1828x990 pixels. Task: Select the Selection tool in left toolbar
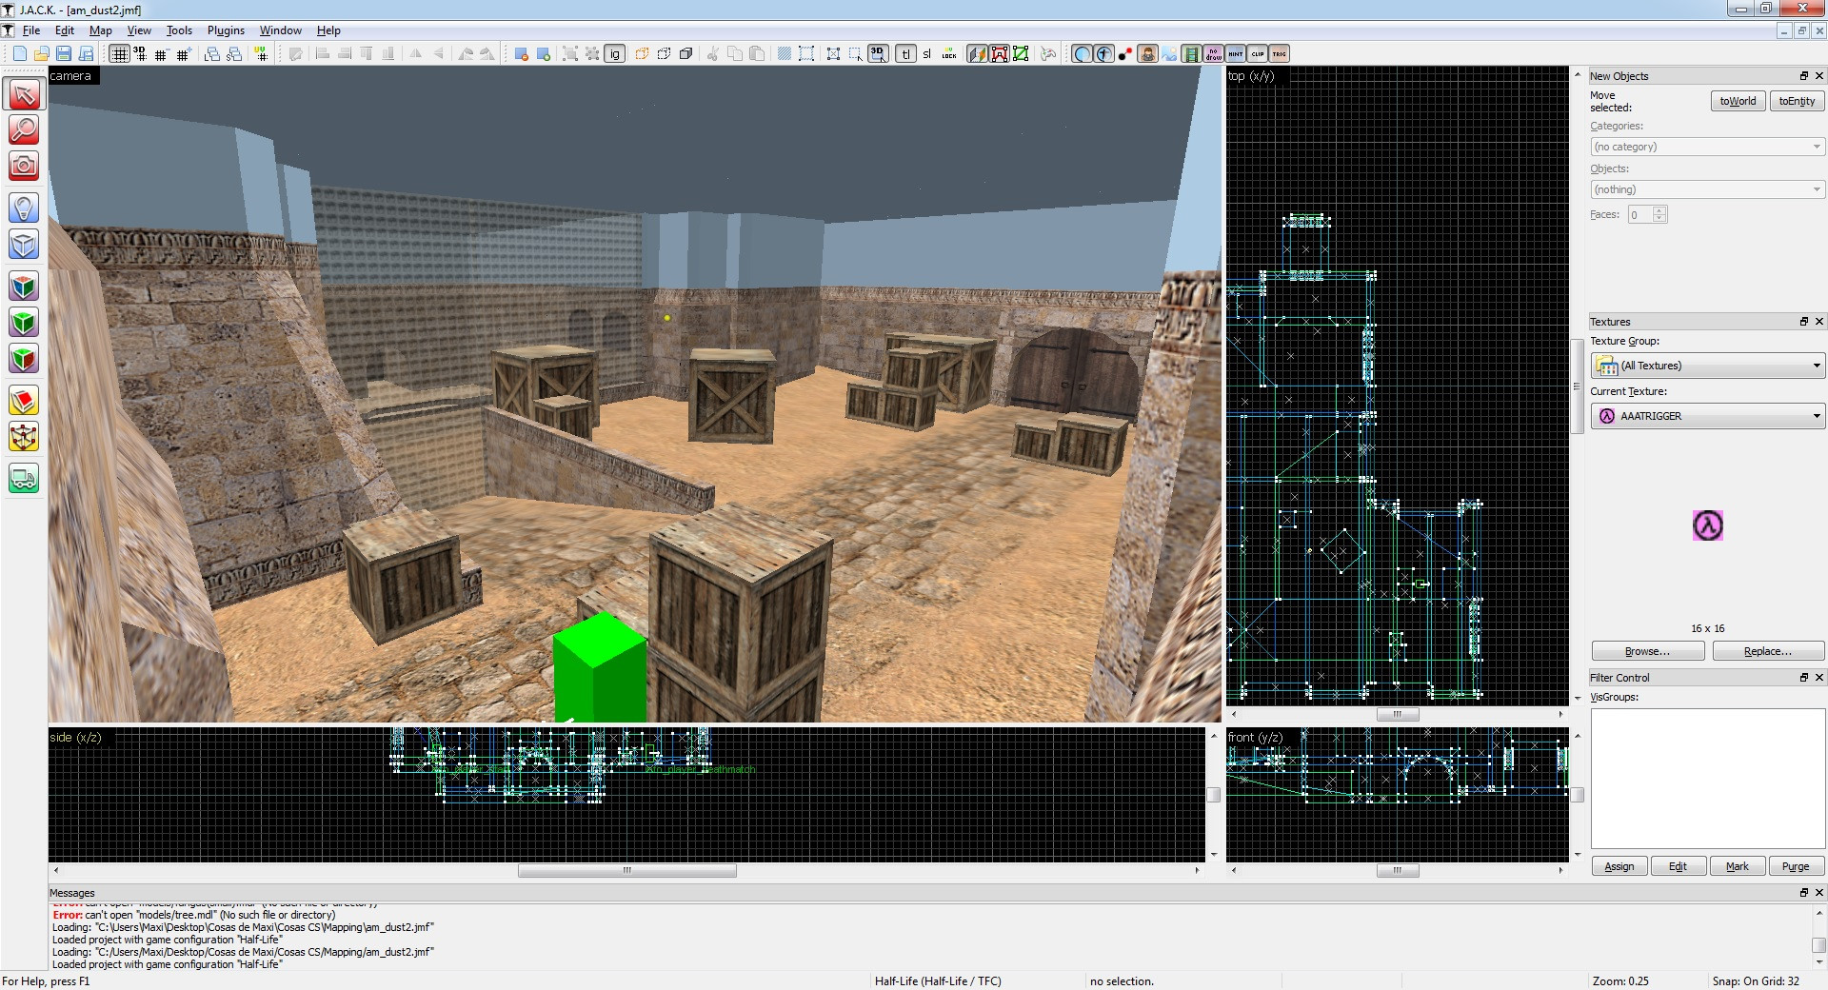pos(24,93)
